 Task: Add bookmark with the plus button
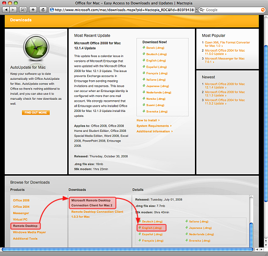33,10
